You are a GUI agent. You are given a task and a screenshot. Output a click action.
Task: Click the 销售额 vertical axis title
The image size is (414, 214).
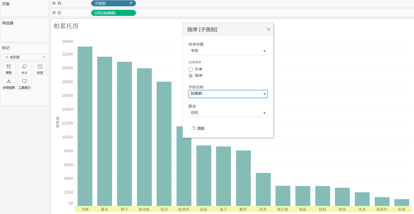tap(58, 122)
